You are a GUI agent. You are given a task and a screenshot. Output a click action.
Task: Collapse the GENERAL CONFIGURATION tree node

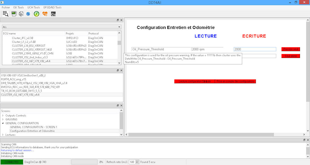[x=3, y=123]
